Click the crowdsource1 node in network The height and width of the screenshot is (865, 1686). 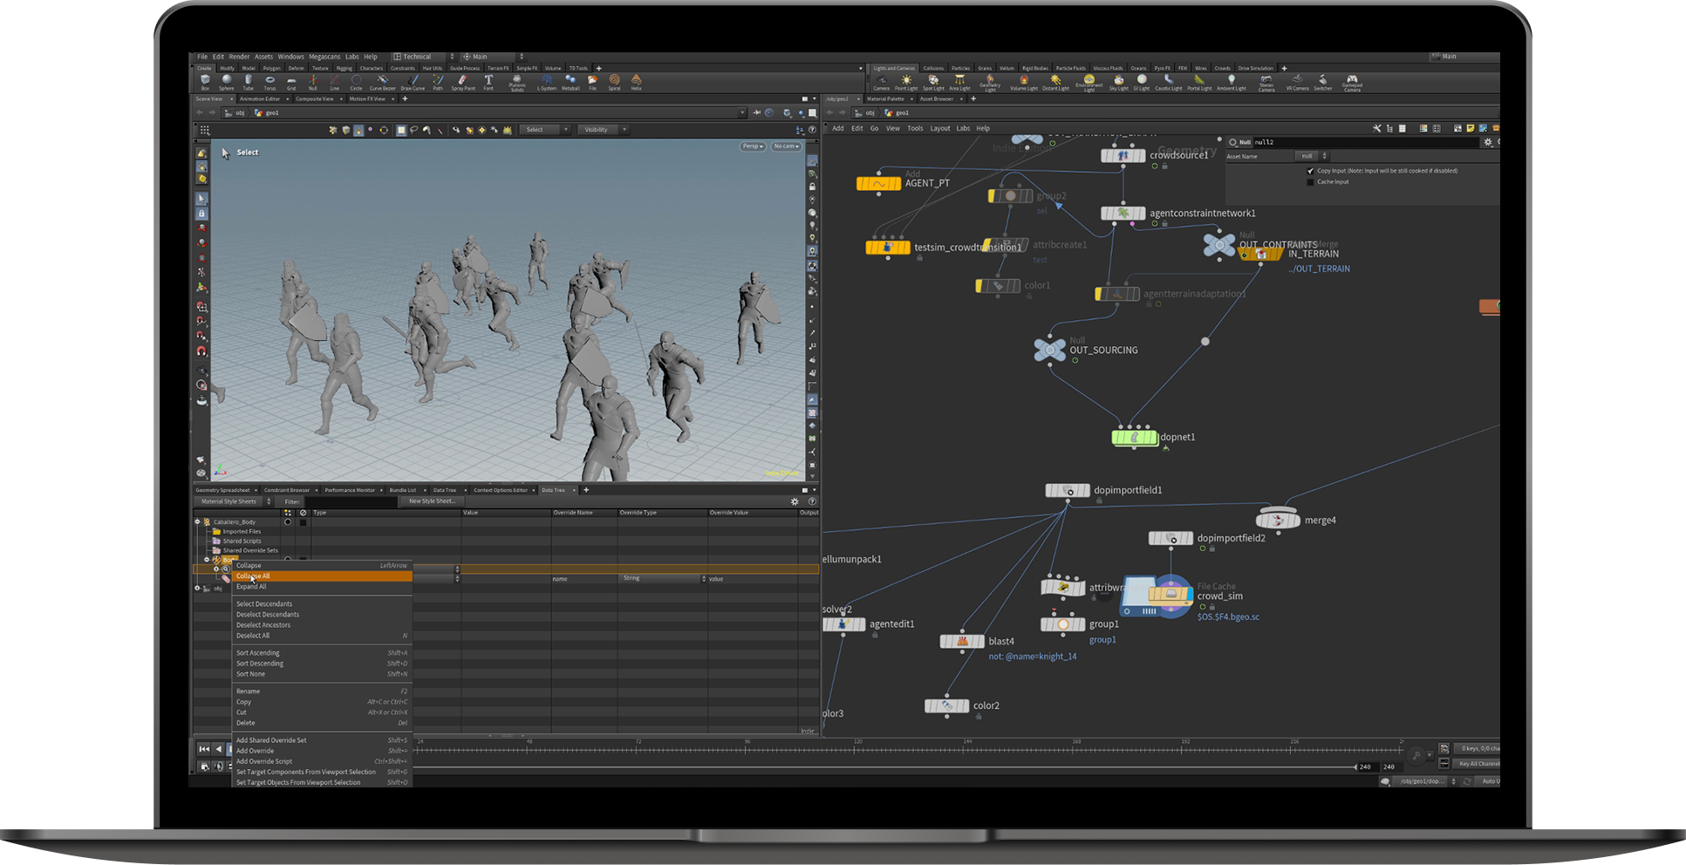[1123, 155]
